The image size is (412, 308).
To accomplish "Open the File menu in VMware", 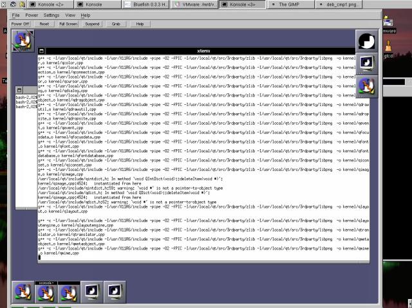I will tap(15, 15).
